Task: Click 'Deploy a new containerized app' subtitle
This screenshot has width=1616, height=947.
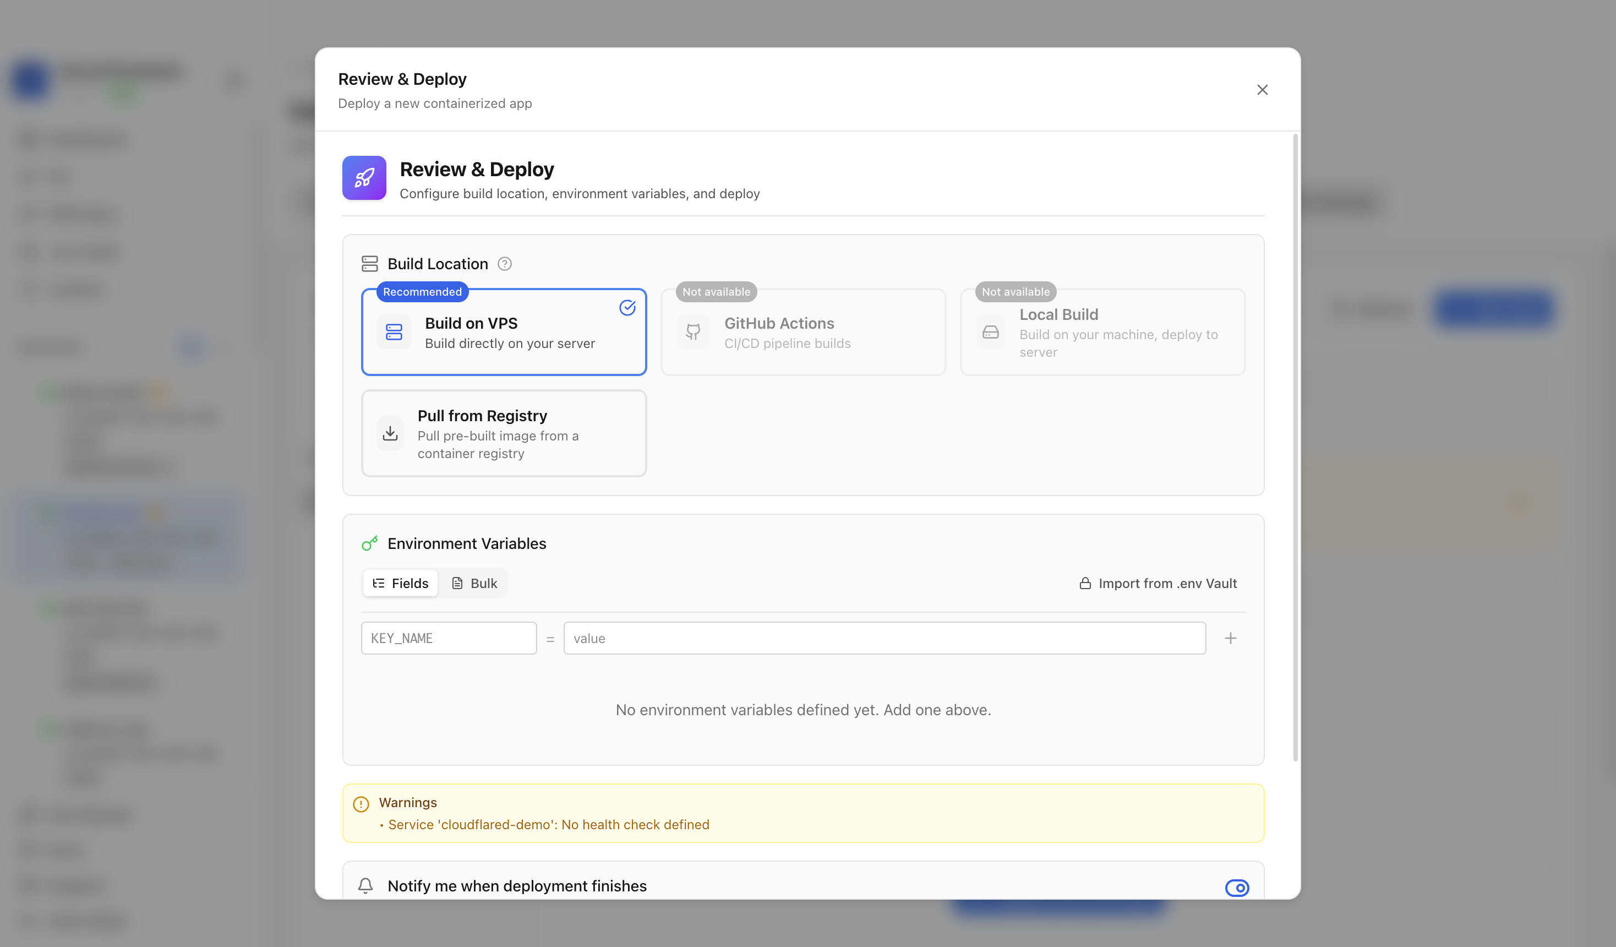Action: (434, 104)
